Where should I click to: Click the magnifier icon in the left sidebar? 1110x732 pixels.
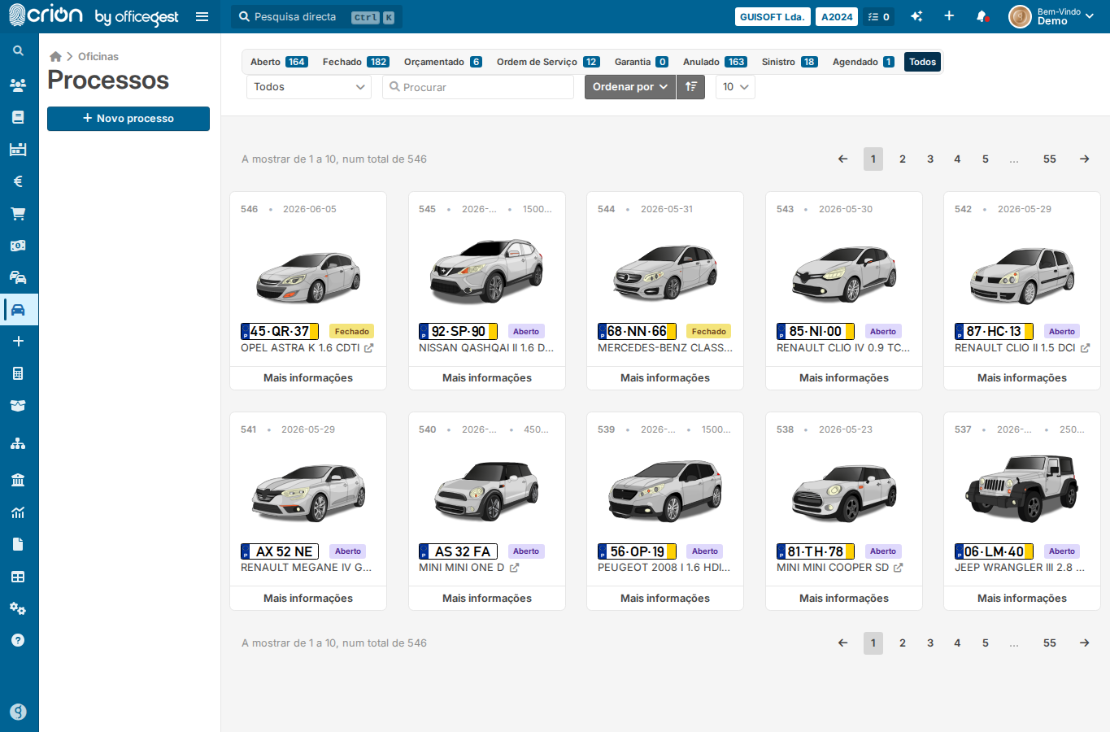coord(18,51)
